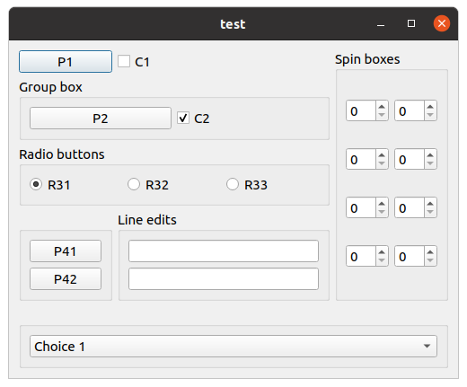Increase second row left spin box

click(x=382, y=155)
